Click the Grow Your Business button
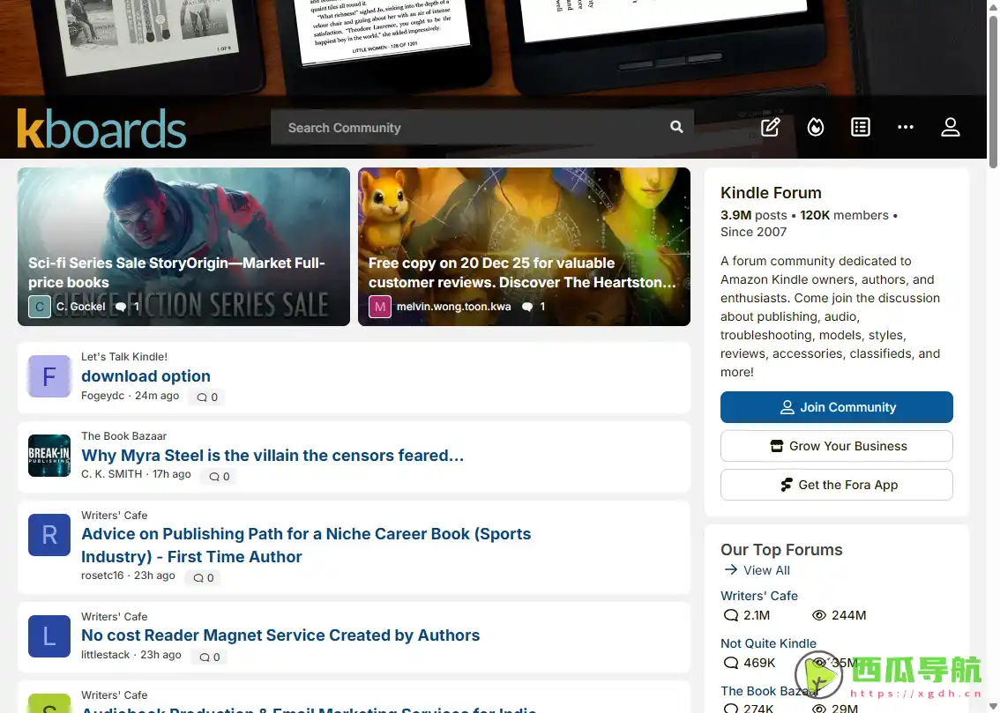Viewport: 1000px width, 713px height. (836, 446)
